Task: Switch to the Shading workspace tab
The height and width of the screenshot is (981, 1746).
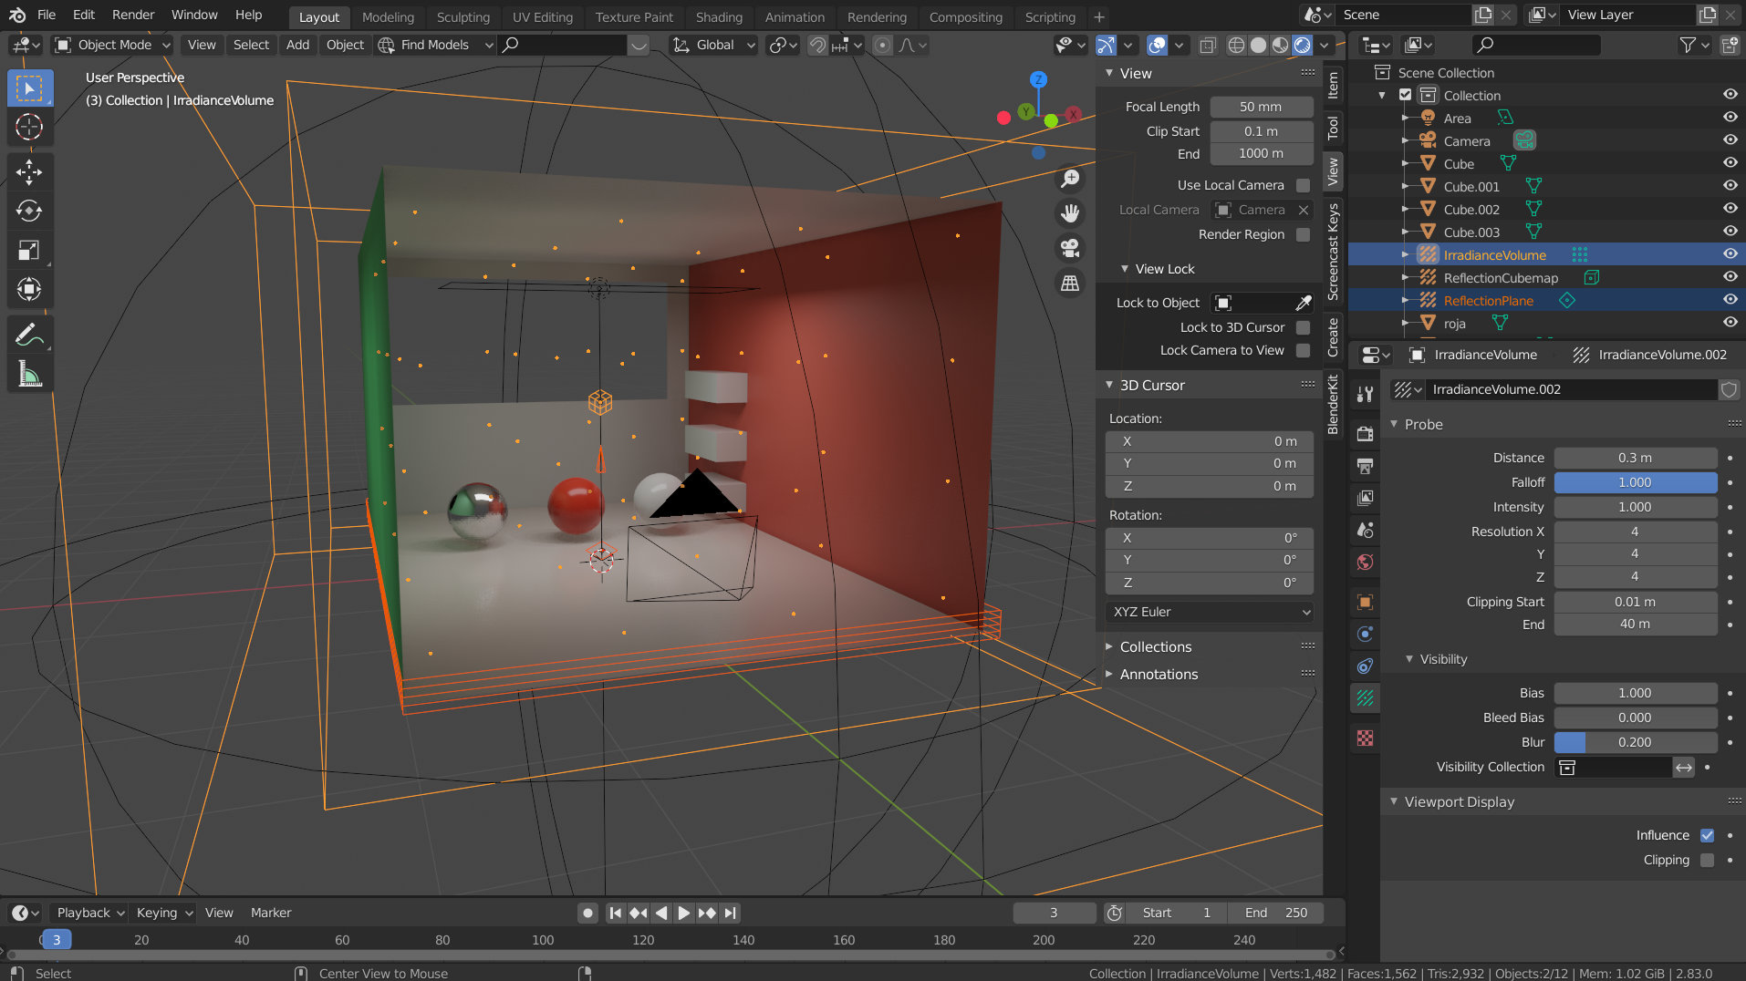Action: pos(719,17)
